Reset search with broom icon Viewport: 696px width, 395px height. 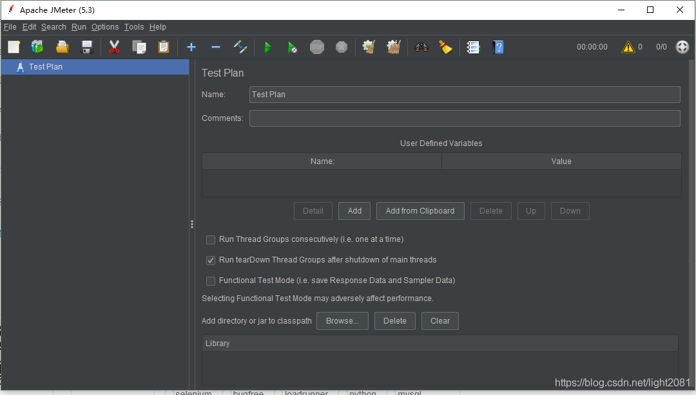click(446, 47)
